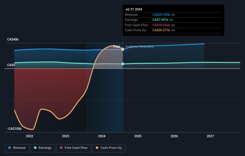Click the CA$7.051b earnings value

coord(160,20)
